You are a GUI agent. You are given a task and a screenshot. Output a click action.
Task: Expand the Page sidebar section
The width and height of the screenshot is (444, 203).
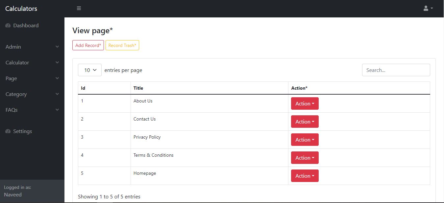tap(32, 79)
